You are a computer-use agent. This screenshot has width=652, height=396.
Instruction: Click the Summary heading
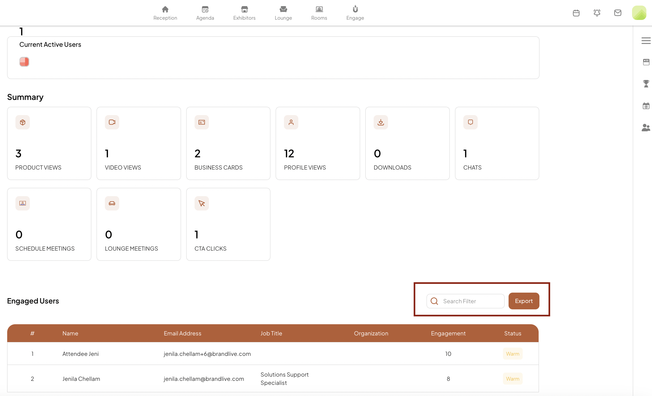[25, 97]
